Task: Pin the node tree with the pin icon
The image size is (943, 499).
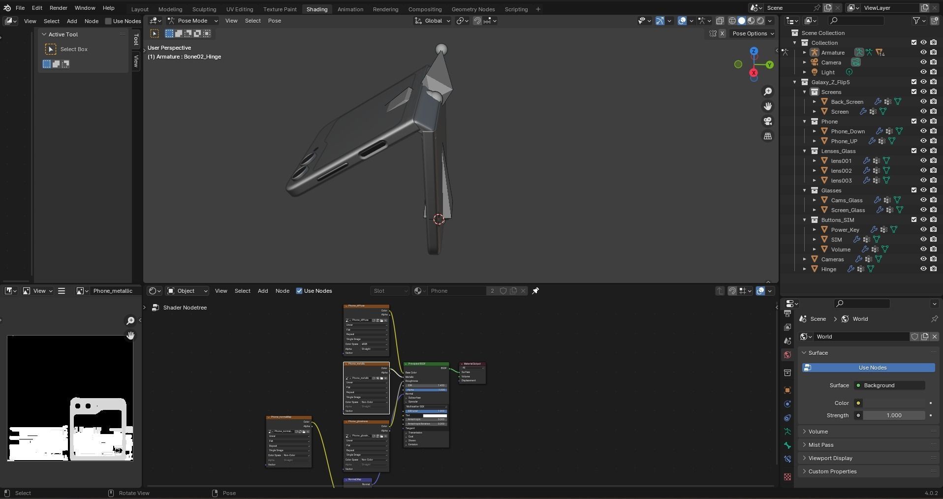Action: click(535, 291)
